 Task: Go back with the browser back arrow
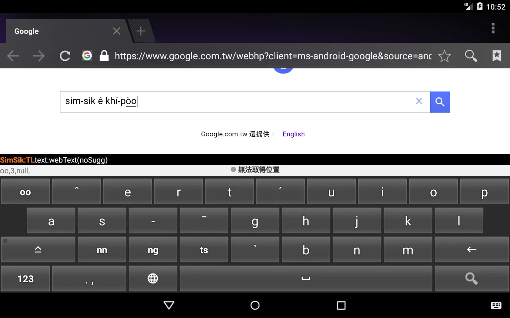(13, 56)
